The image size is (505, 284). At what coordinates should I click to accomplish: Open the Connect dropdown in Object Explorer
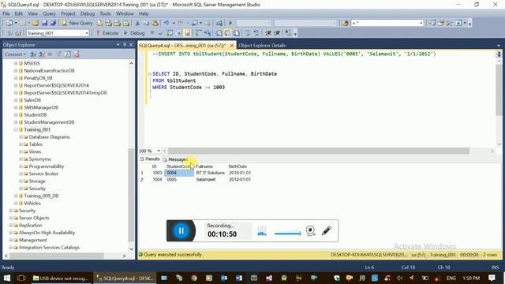coord(15,54)
